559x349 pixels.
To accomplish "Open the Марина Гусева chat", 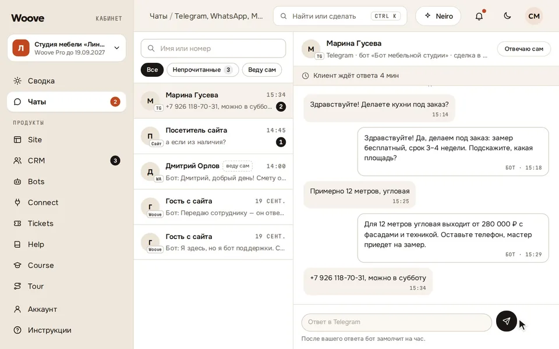I will 213,101.
